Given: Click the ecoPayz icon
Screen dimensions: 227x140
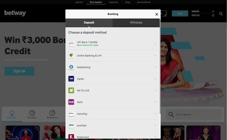Looking at the screenshot, I should 71,125.
